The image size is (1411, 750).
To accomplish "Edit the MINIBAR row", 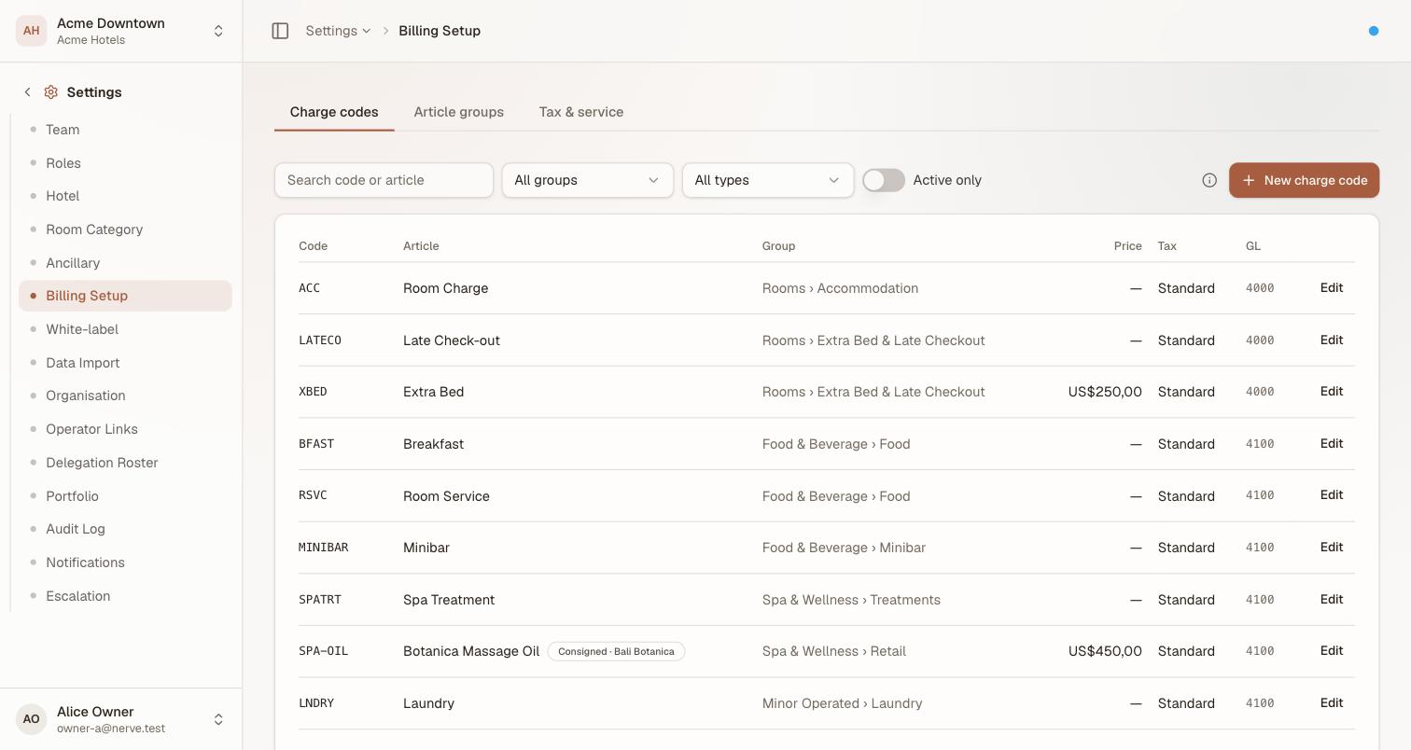I will pyautogui.click(x=1332, y=547).
